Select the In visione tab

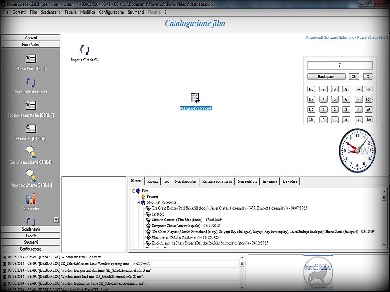click(270, 181)
